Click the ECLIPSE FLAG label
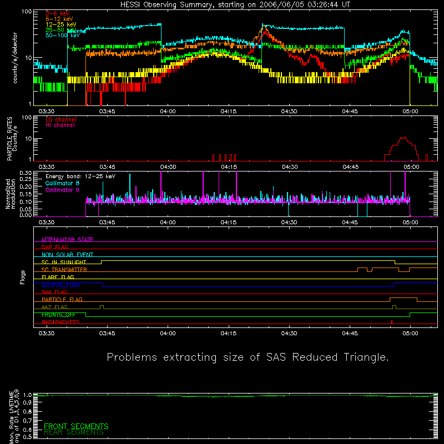This screenshot has height=444, width=444. click(x=60, y=285)
